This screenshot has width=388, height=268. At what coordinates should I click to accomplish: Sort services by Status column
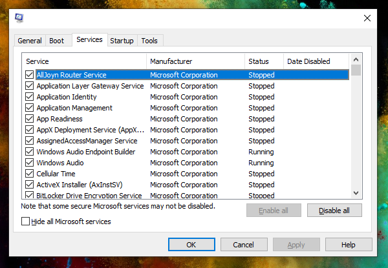[264, 61]
